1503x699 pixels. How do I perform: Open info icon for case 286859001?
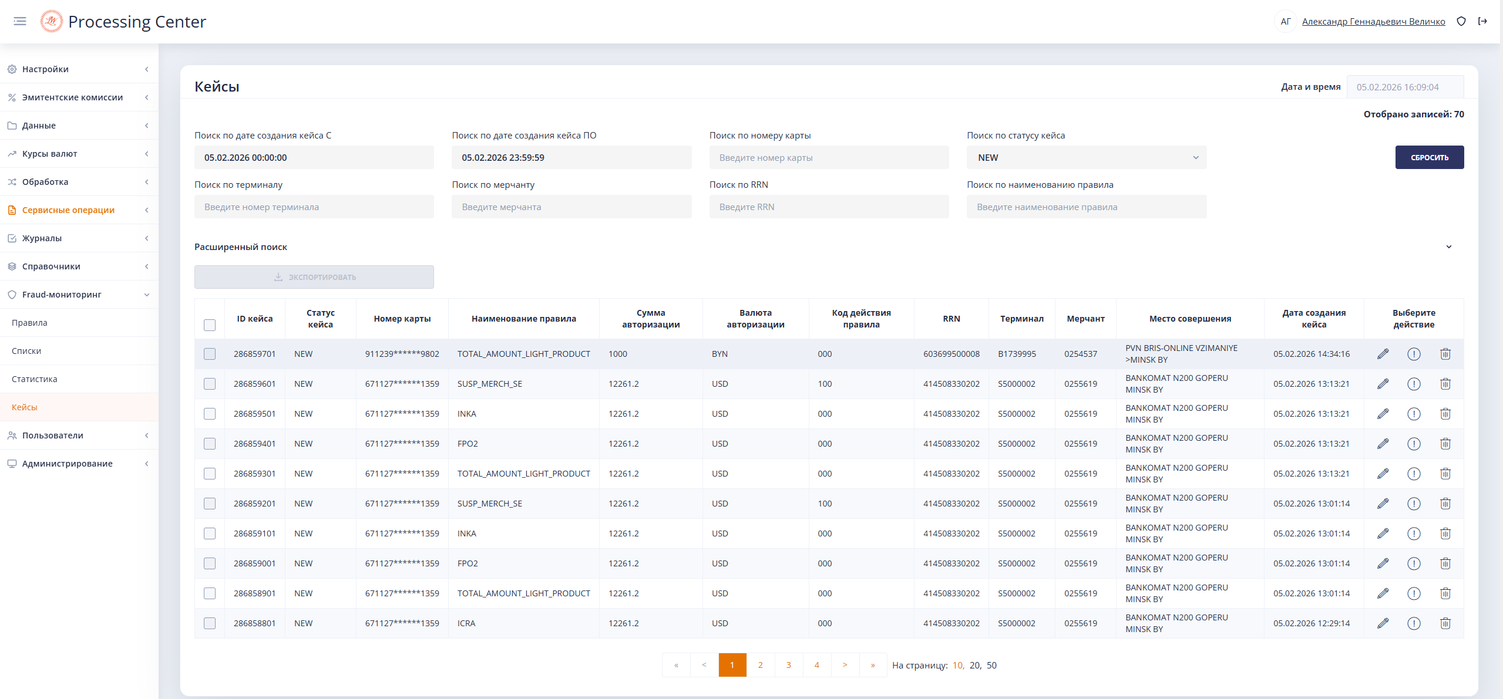[1414, 563]
